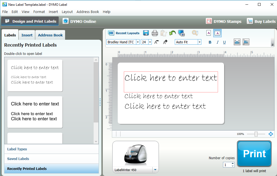
Task: Select the Recently Printed Labels section
Action: (52, 169)
